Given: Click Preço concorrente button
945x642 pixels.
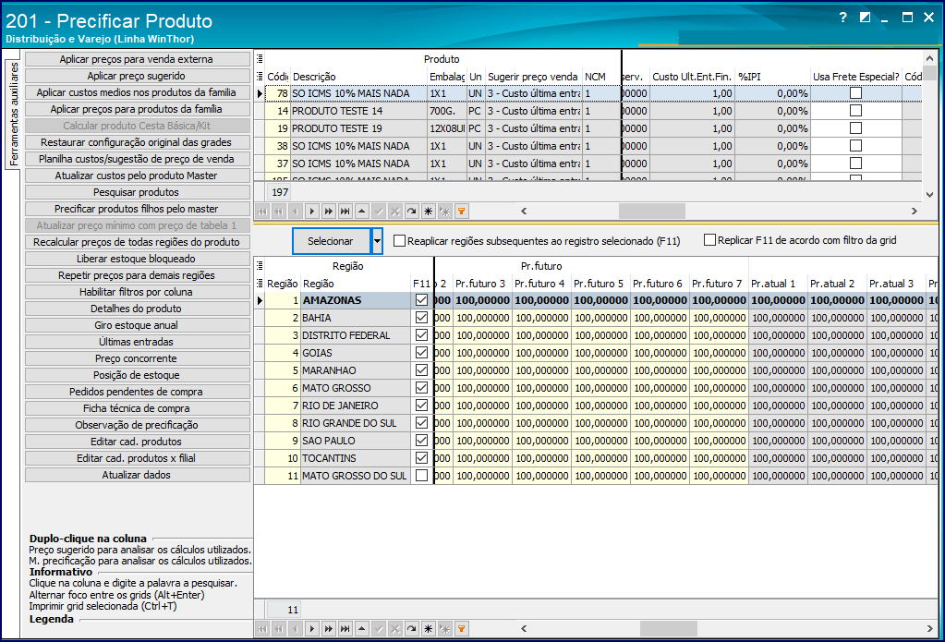Looking at the screenshot, I should click(x=138, y=358).
